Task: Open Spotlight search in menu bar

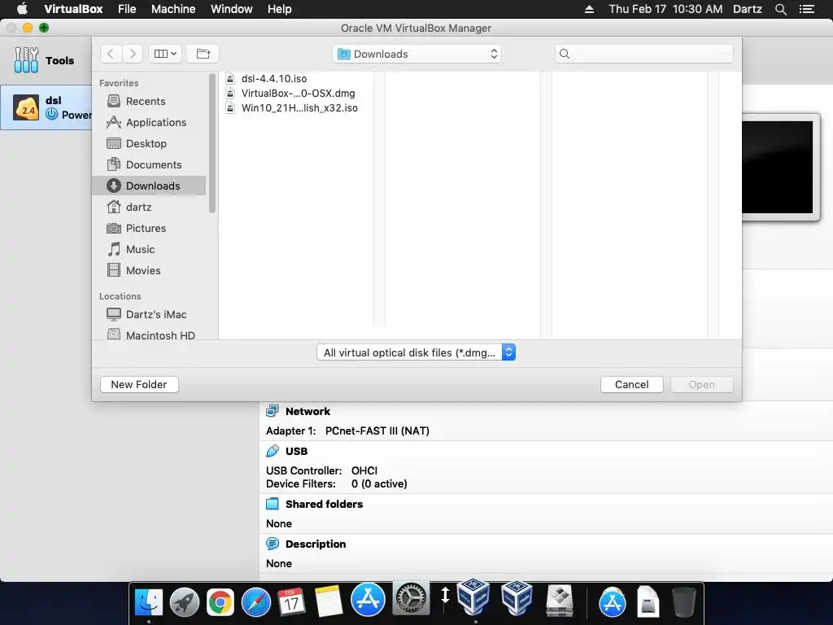Action: 780,9
